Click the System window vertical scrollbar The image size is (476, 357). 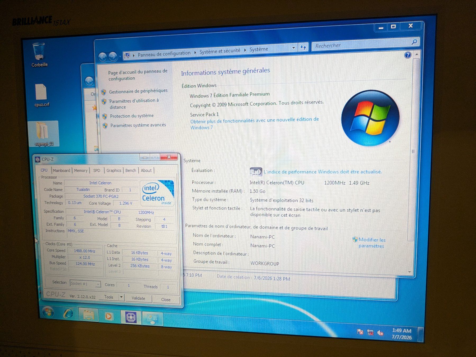click(x=413, y=149)
